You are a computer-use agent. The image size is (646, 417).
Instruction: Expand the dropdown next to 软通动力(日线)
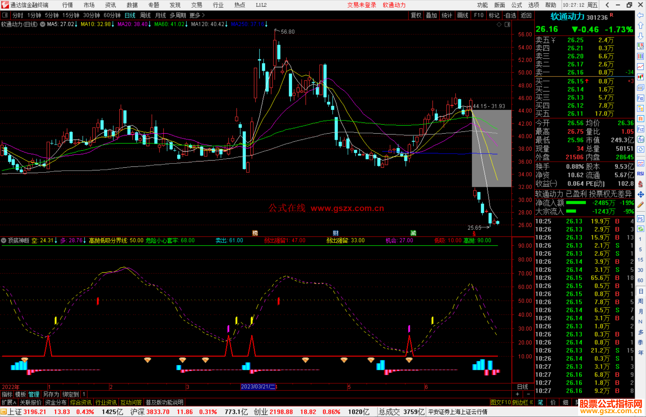[x=43, y=24]
